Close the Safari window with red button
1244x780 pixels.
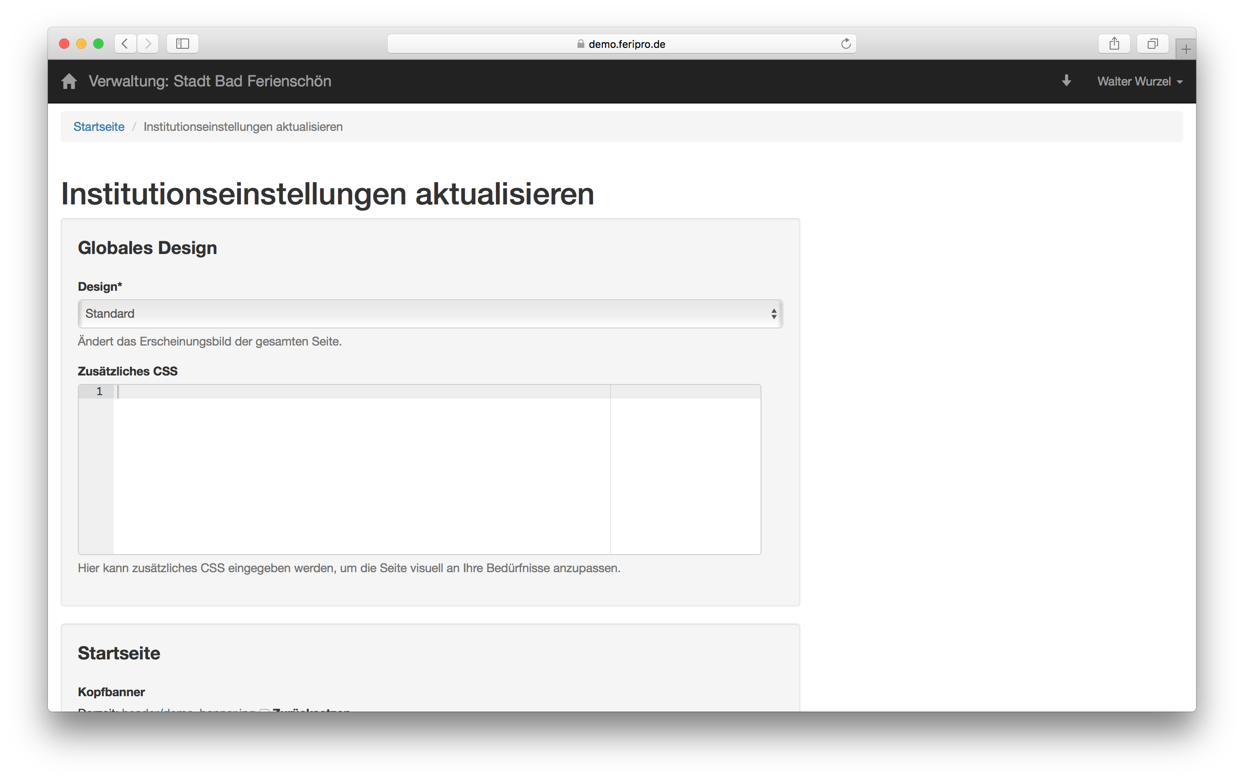click(x=65, y=44)
